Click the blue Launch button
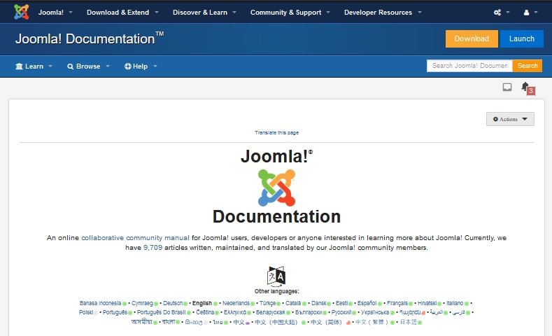552x336 pixels. tap(521, 38)
